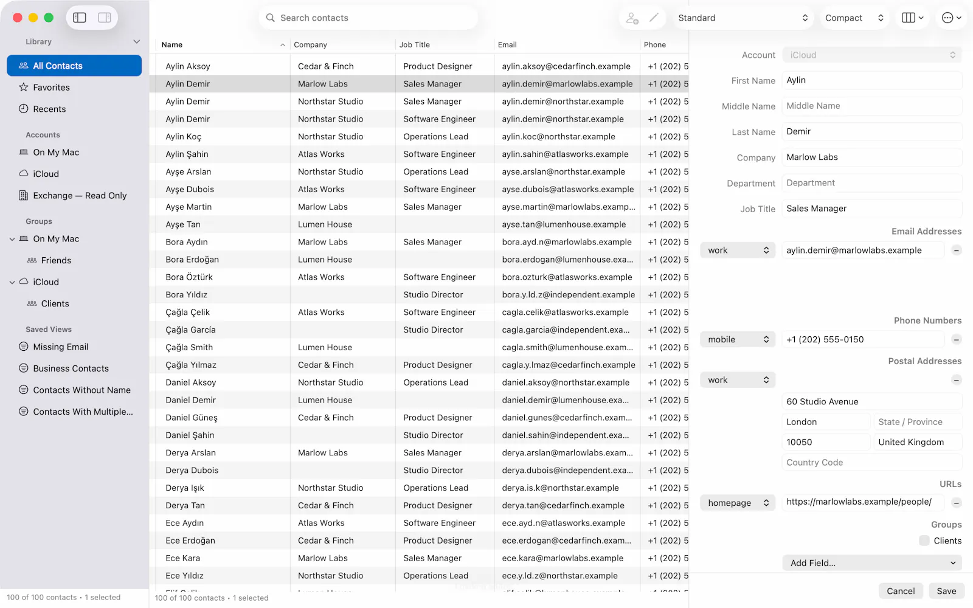
Task: Click the Department field
Action: 872,183
